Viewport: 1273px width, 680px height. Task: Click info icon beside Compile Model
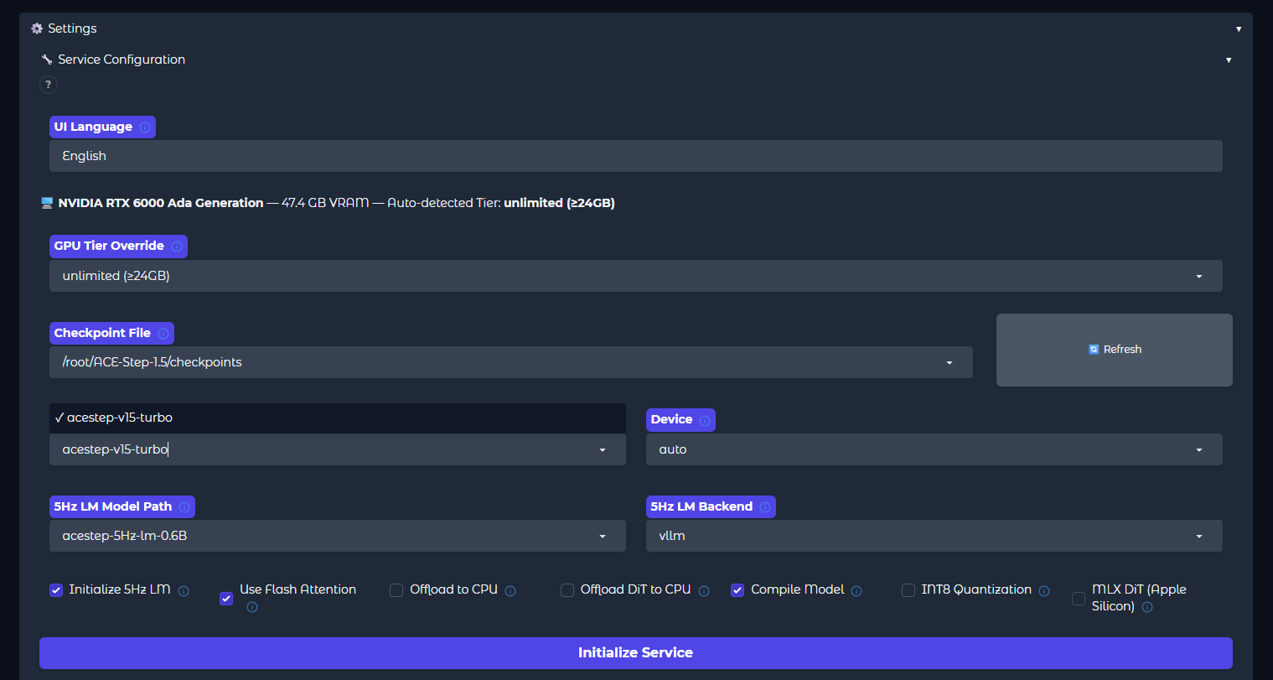point(856,591)
